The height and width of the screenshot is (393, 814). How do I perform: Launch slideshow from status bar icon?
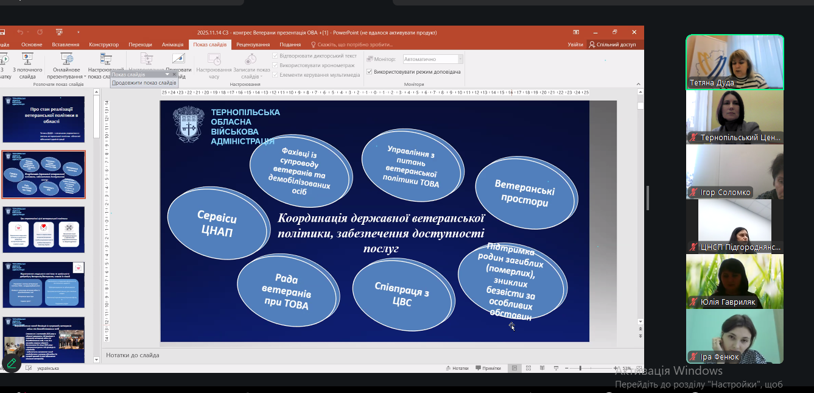pyautogui.click(x=555, y=368)
